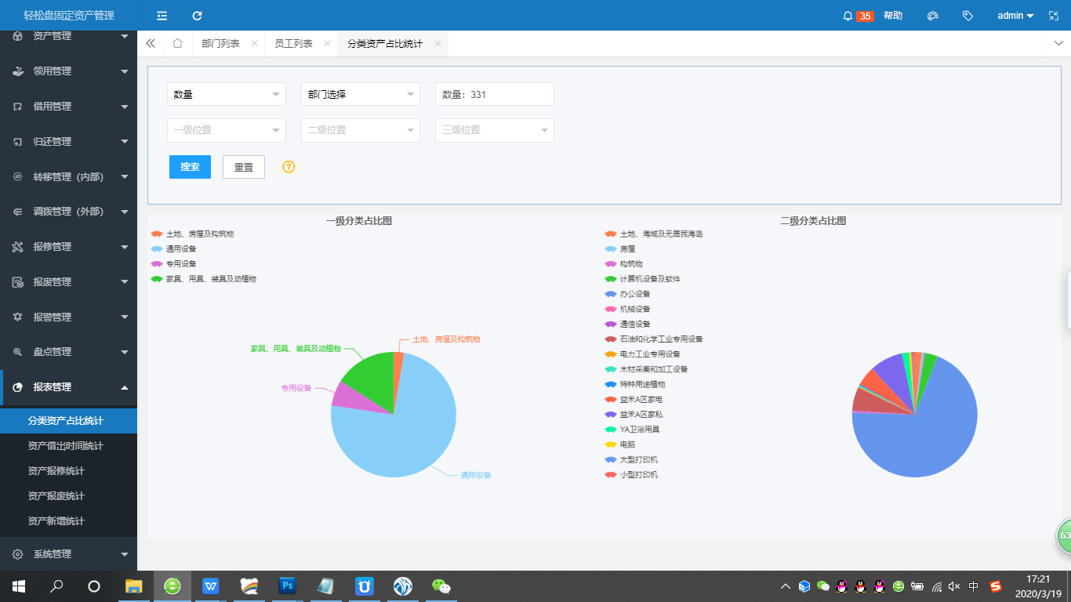The image size is (1071, 602).
Task: Click the 重置 button
Action: (244, 167)
